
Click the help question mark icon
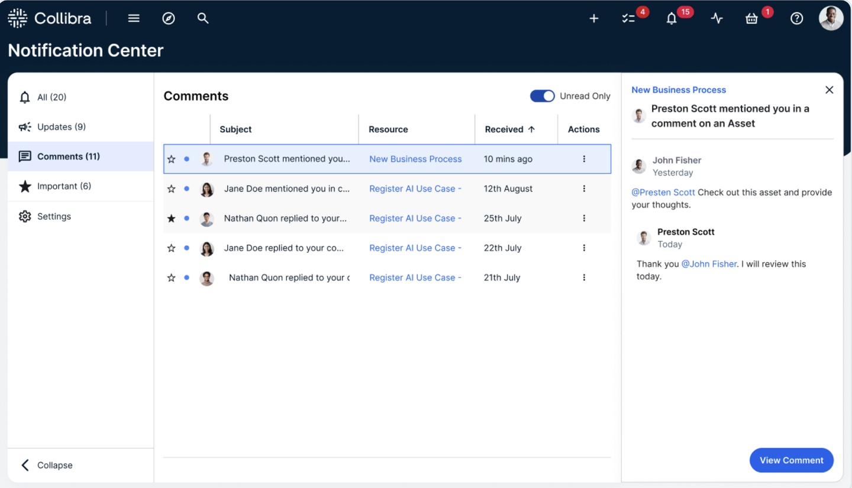tap(797, 19)
